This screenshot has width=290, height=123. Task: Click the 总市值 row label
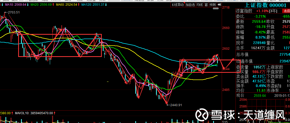pyautogui.click(x=242, y=55)
